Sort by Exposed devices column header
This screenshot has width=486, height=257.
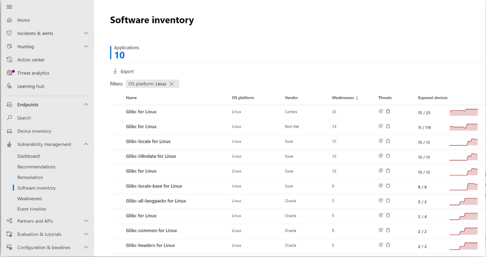click(x=432, y=98)
